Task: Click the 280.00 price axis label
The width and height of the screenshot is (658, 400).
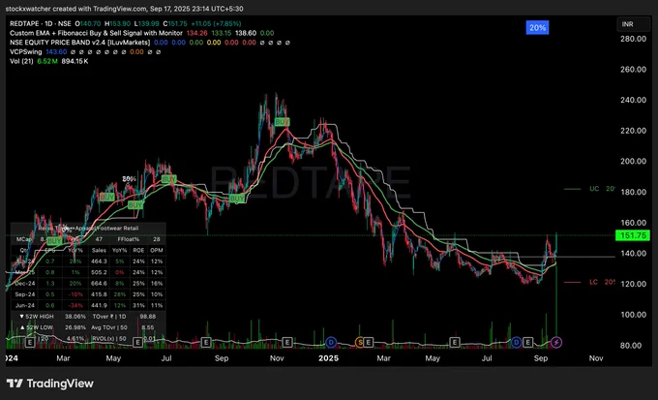Action: coord(633,39)
